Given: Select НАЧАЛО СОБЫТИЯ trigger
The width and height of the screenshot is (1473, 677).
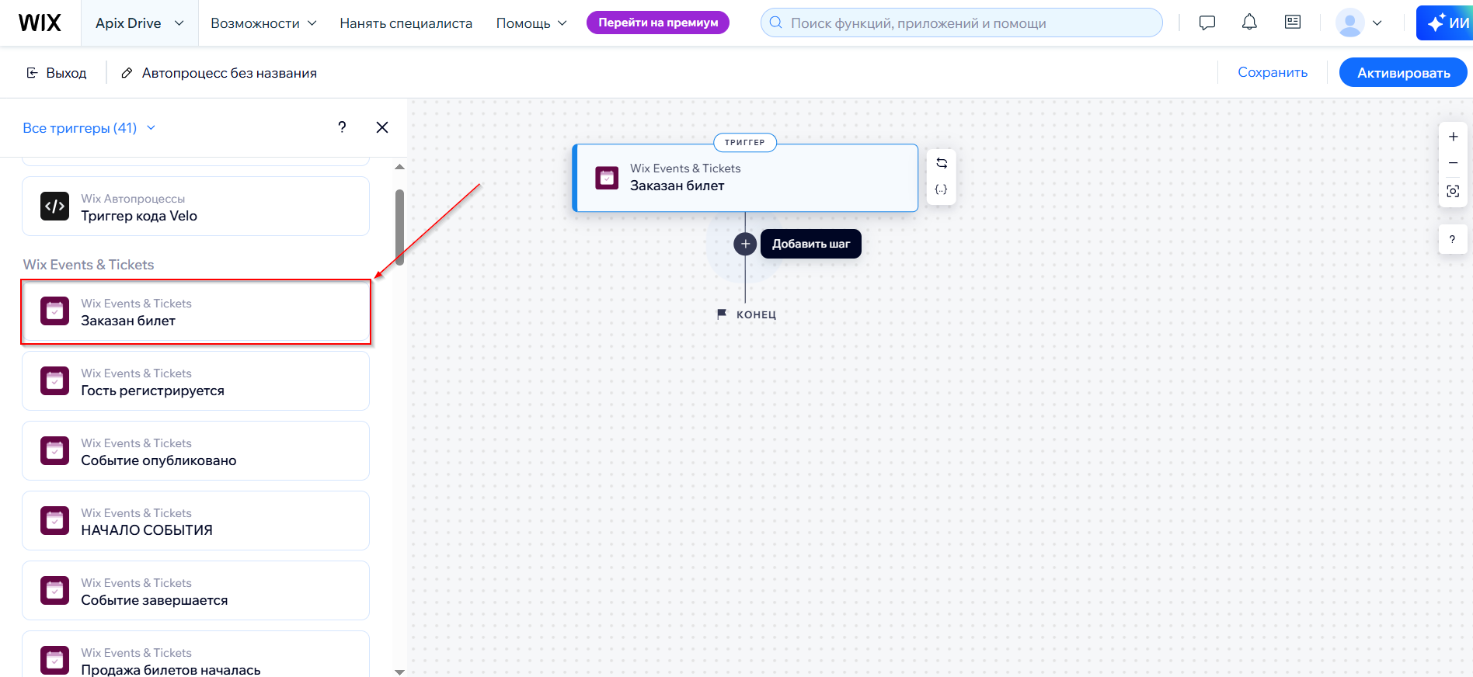Looking at the screenshot, I should [x=196, y=521].
